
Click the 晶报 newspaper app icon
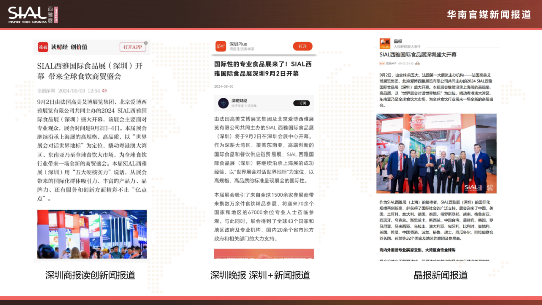[384, 43]
